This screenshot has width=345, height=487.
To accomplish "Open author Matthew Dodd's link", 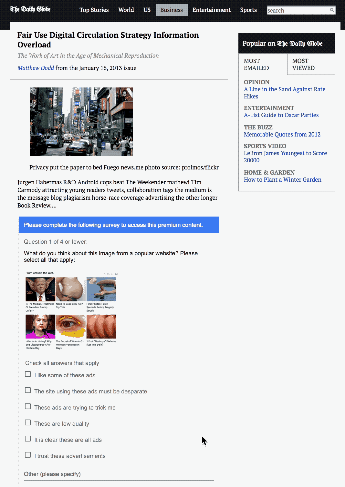I will point(36,68).
